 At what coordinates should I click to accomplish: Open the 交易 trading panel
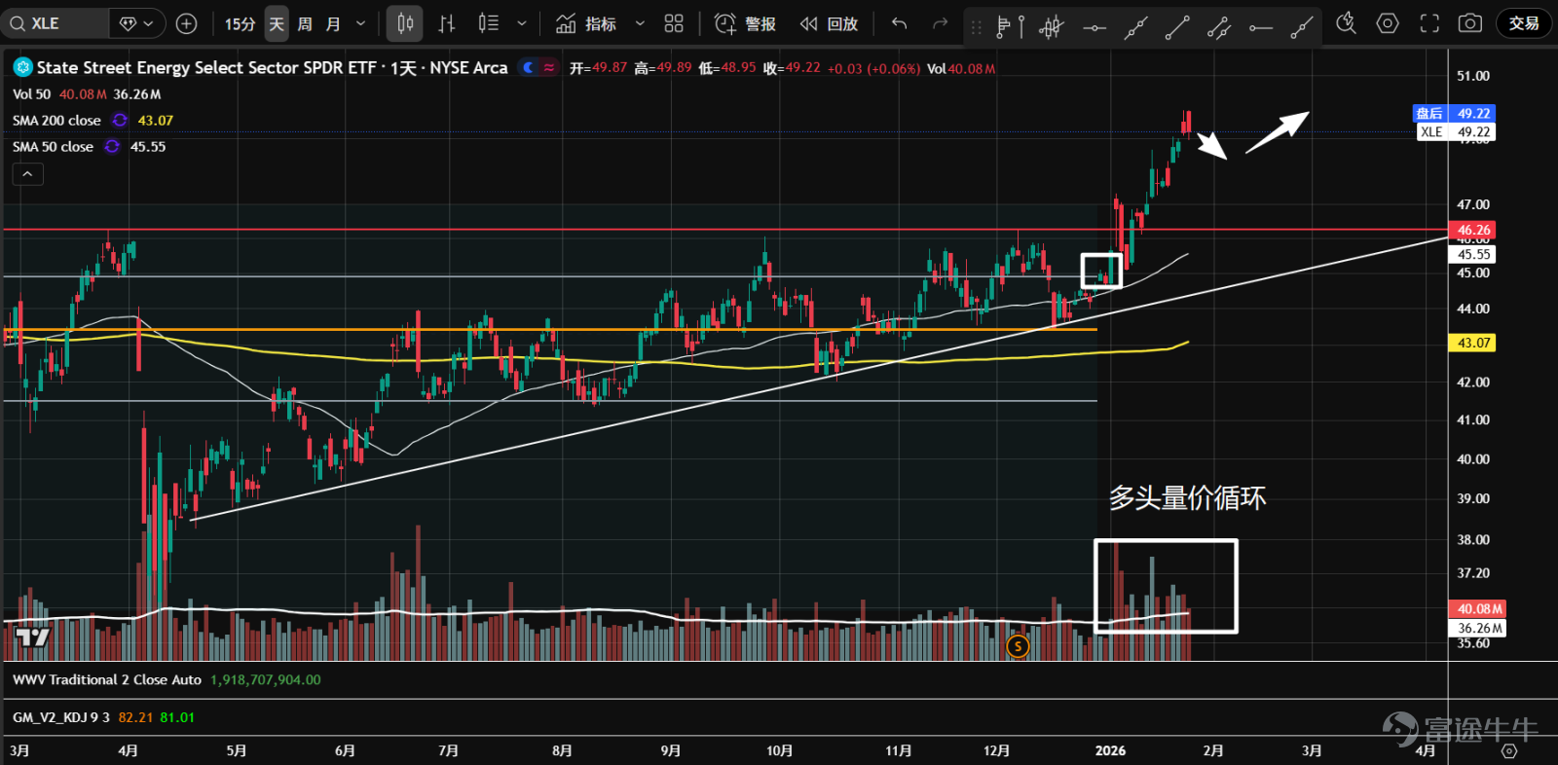coord(1524,23)
